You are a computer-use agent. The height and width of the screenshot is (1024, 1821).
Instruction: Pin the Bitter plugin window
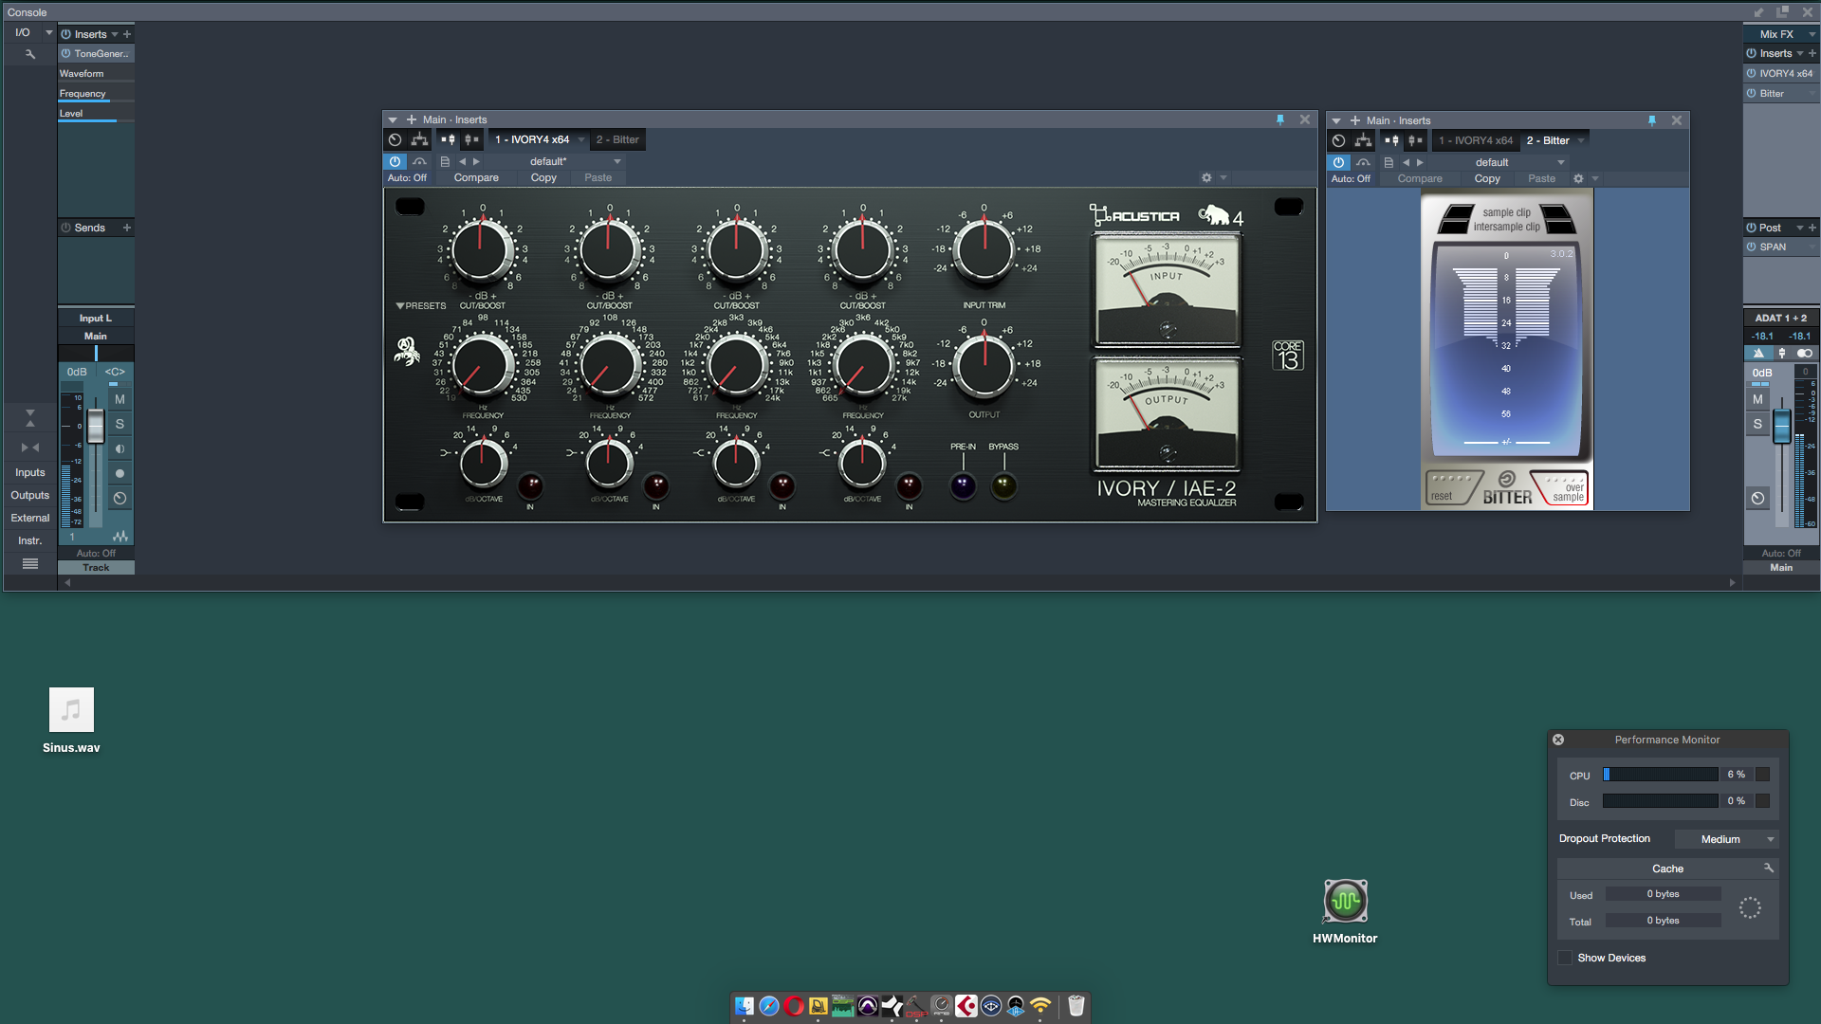[1651, 120]
